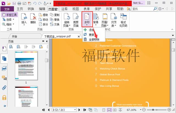176x113 pixels.
Task: Click the print icon in quick toolbar
Action: (19, 3)
